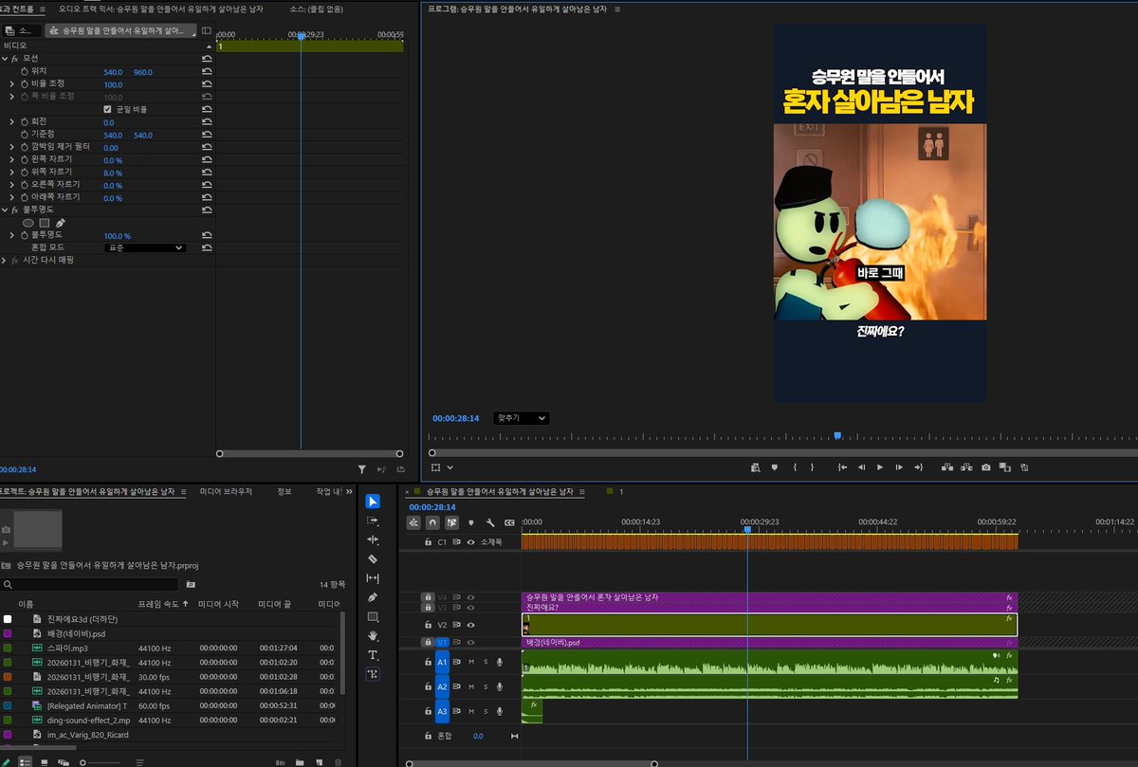This screenshot has width=1138, height=767.
Task: Click the free draw bezier mask pen
Action: pos(61,223)
